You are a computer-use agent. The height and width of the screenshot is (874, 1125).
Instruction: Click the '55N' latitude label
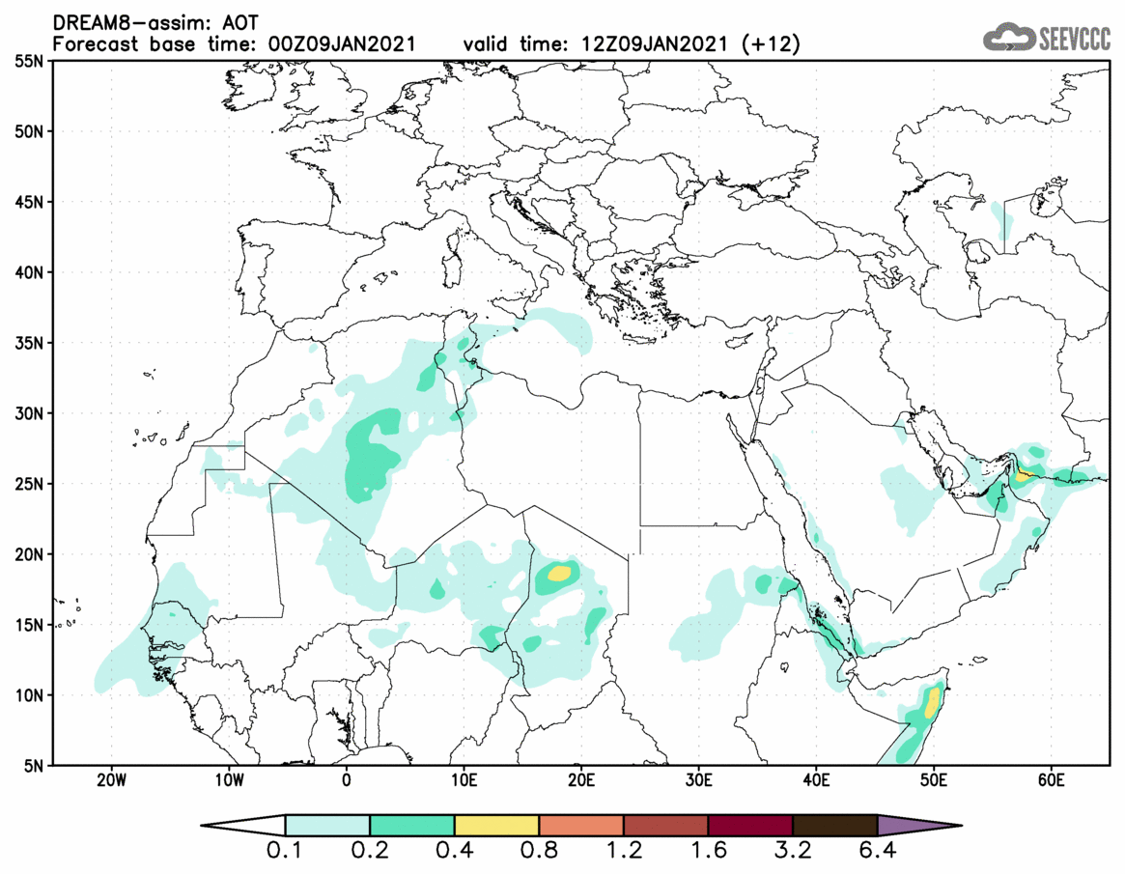point(29,61)
